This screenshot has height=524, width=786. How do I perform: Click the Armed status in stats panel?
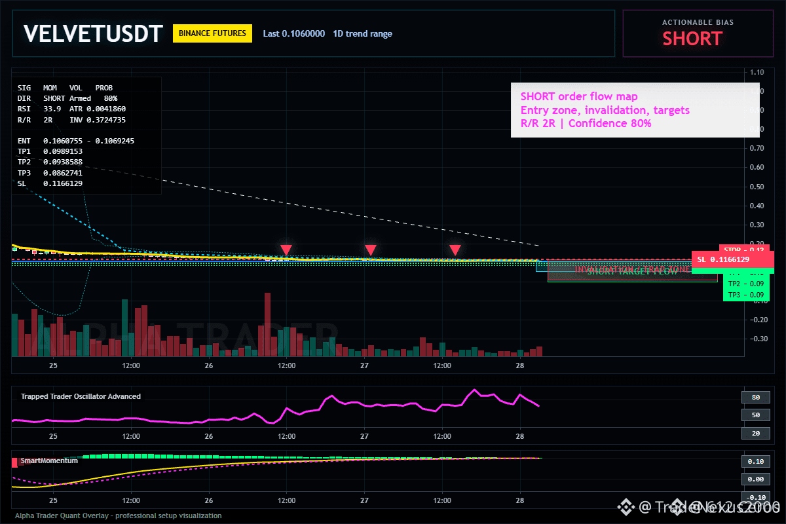click(x=80, y=98)
